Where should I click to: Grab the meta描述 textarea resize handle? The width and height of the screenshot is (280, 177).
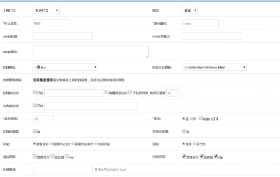147,57
